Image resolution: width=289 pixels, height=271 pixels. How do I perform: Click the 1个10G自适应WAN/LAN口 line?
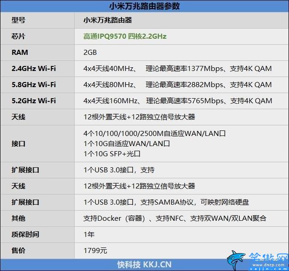point(127,144)
